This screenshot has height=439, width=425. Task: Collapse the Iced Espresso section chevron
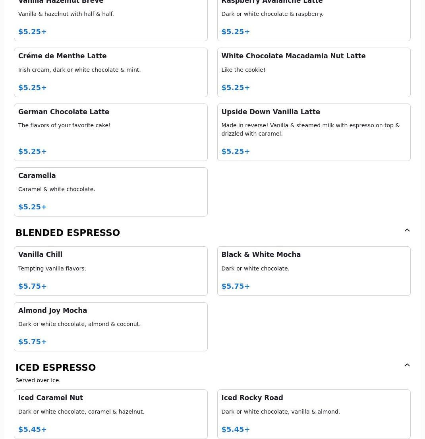coord(407,365)
